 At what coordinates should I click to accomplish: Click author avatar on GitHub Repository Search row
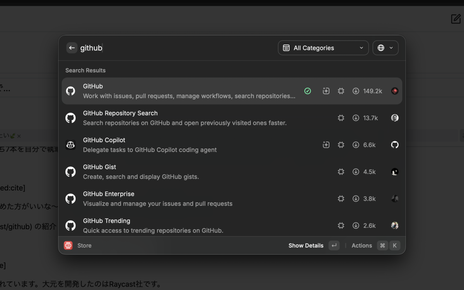coord(395,118)
